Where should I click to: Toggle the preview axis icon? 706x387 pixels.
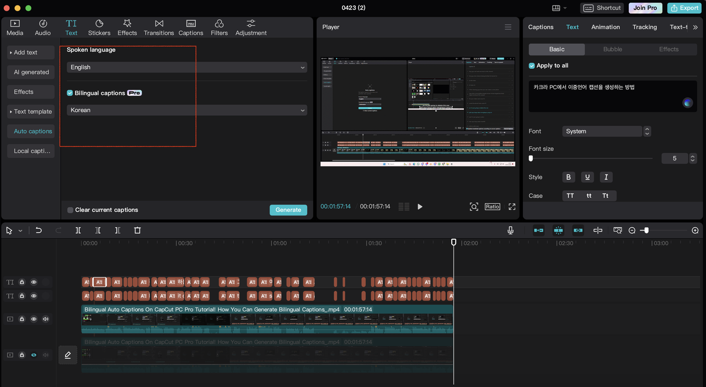click(597, 230)
